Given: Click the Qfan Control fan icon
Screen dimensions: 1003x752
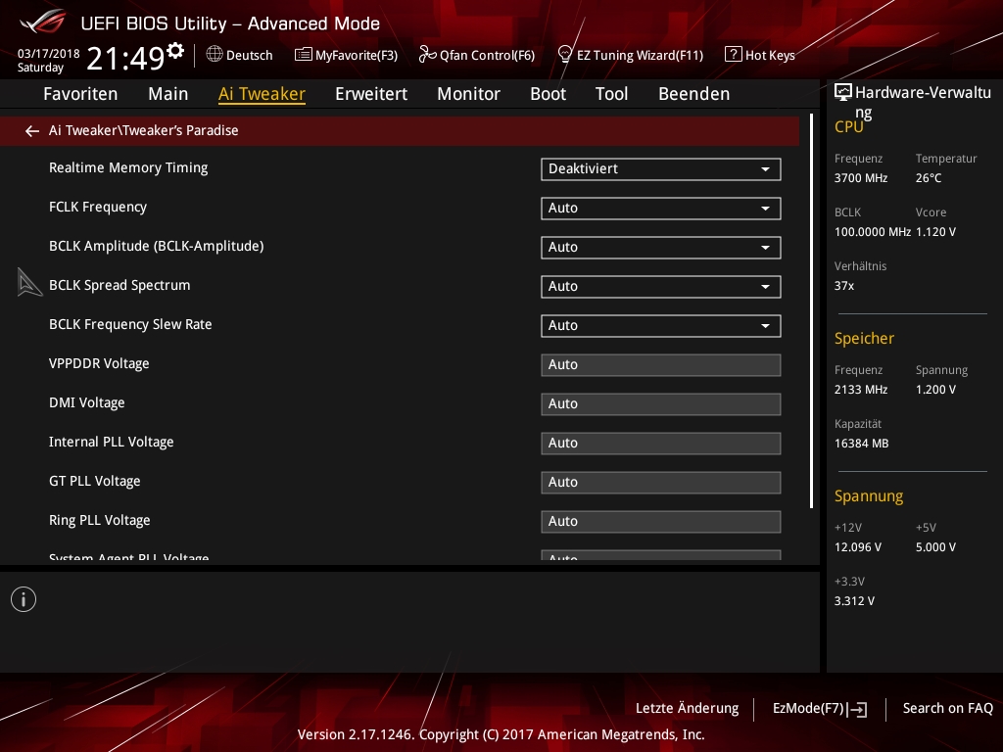Looking at the screenshot, I should pyautogui.click(x=427, y=55).
